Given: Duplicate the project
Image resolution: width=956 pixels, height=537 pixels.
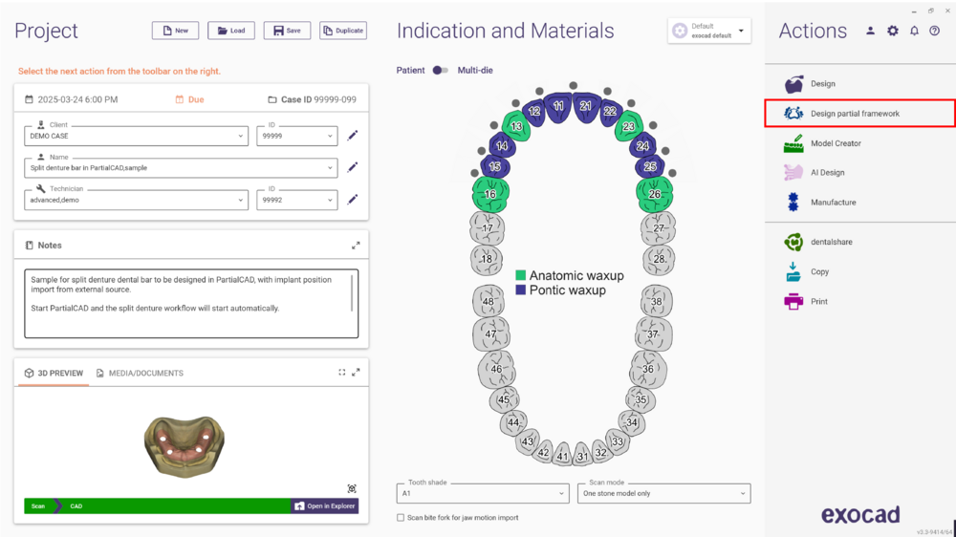Looking at the screenshot, I should (342, 31).
